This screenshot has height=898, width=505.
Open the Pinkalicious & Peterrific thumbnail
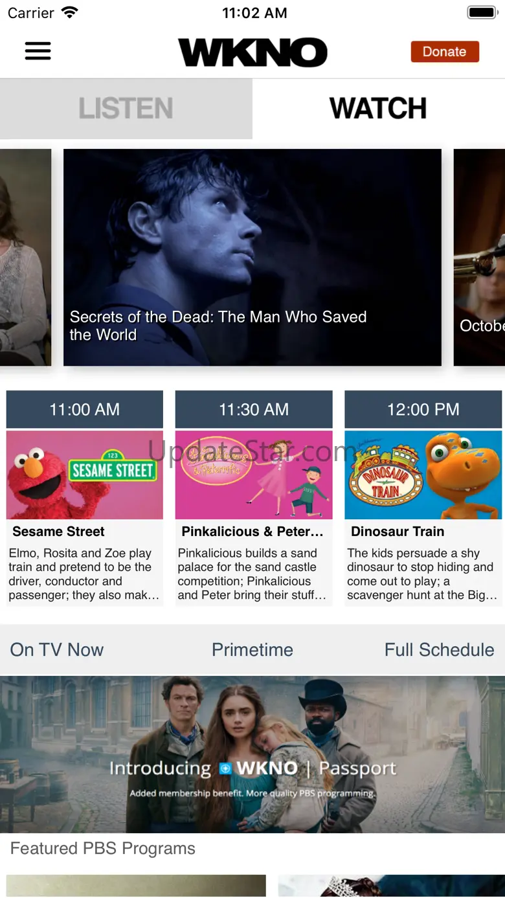click(254, 475)
